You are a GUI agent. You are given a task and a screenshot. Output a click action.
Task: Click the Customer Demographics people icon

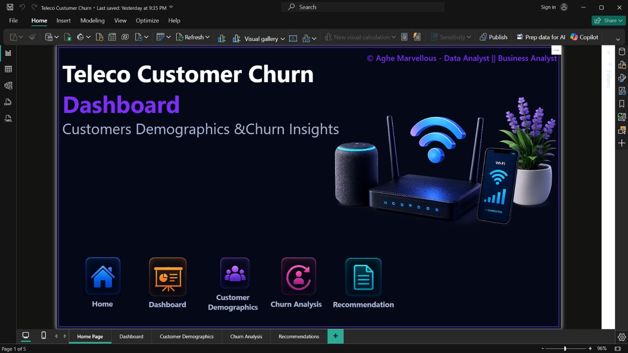[234, 273]
